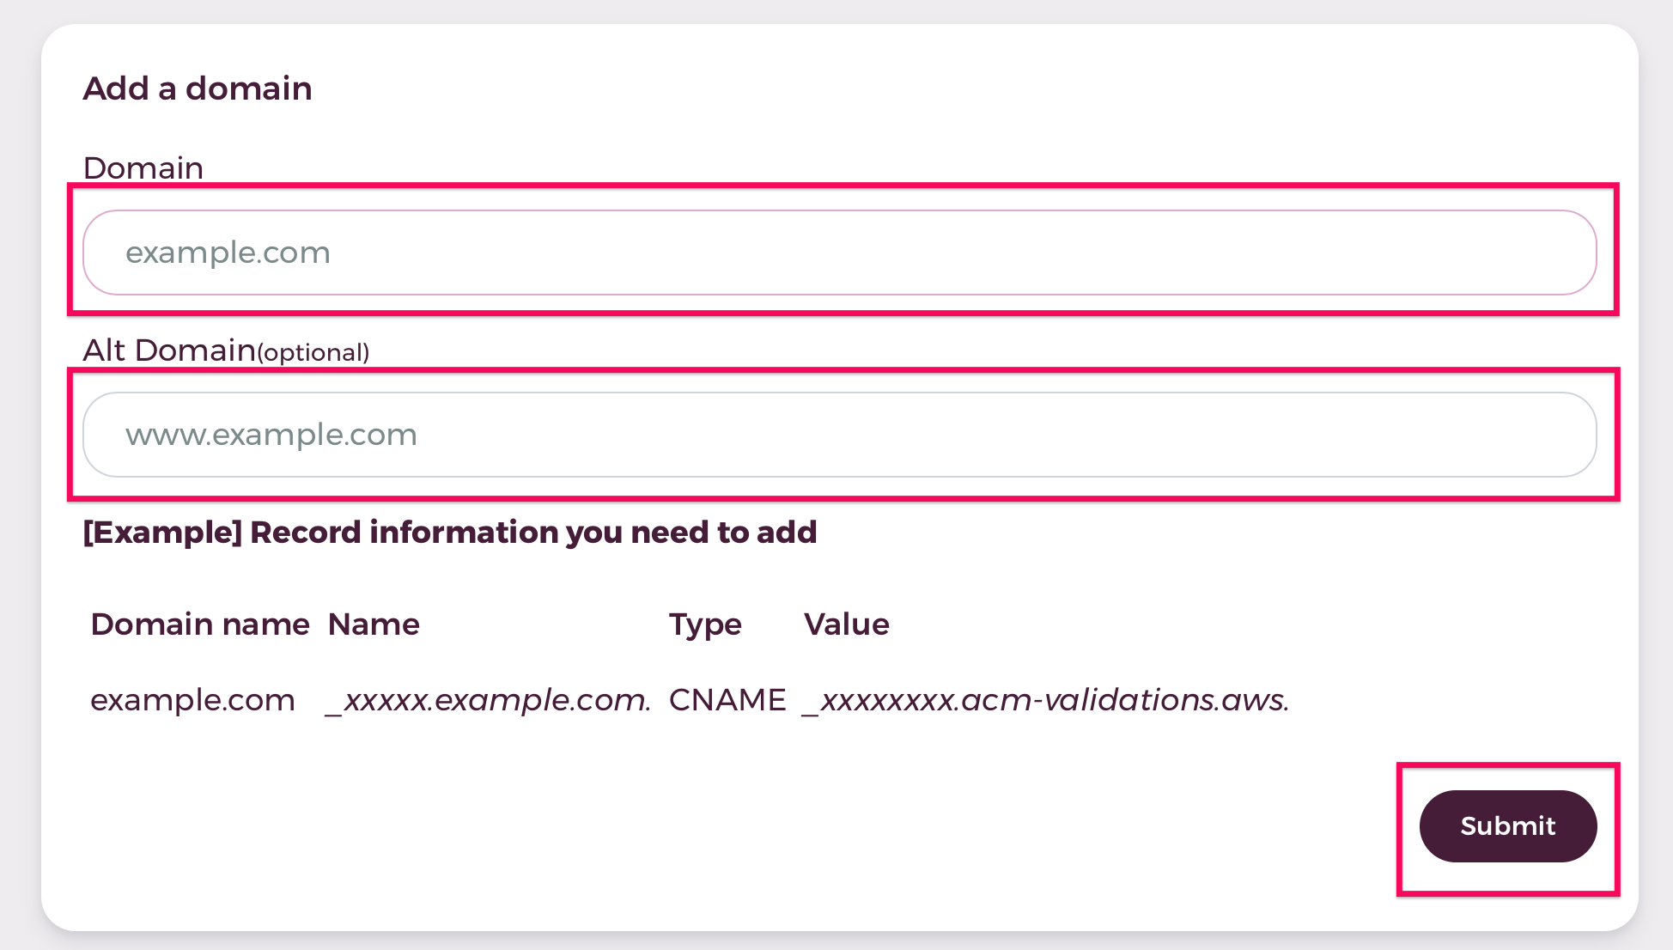Screen dimensions: 1673x950
Task: Click the _xxxxx.example.com. record name cell
Action: point(488,701)
